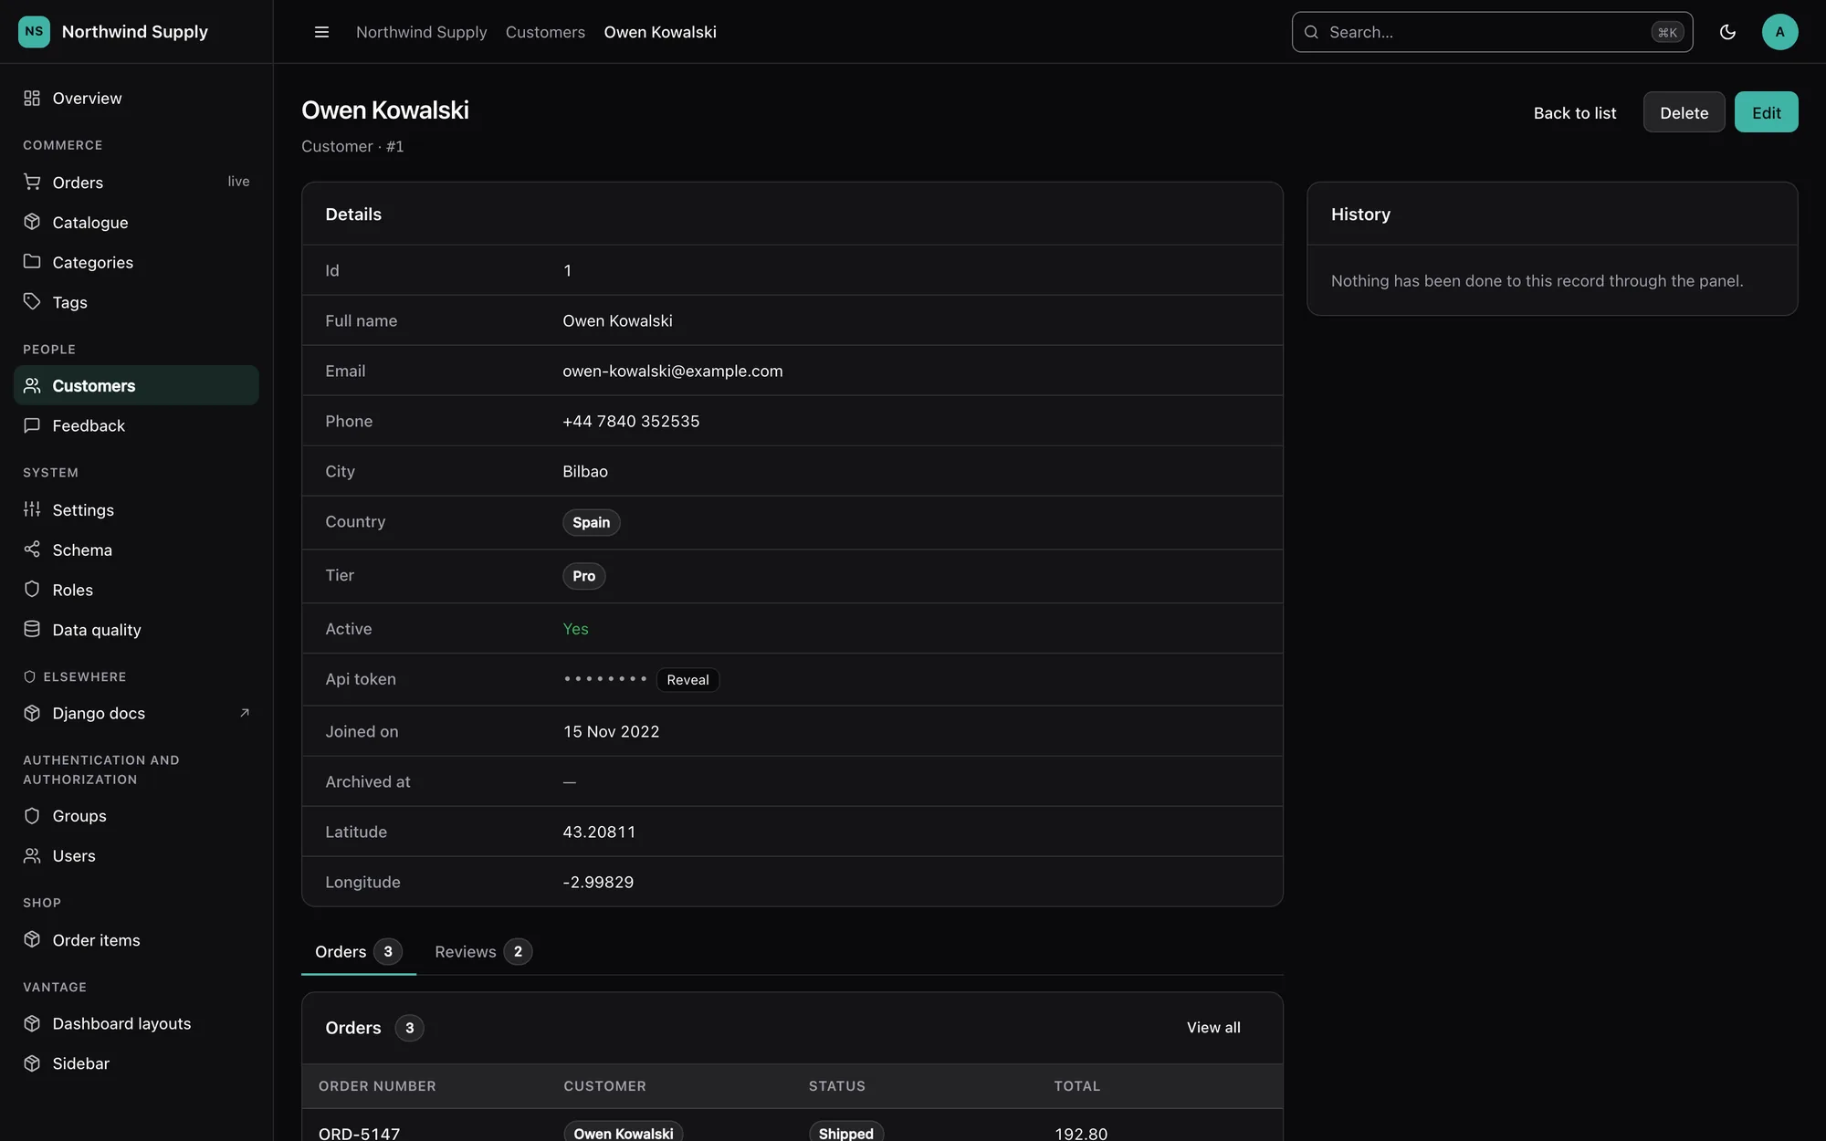1826x1141 pixels.
Task: Click the Order items cube icon
Action: click(32, 939)
